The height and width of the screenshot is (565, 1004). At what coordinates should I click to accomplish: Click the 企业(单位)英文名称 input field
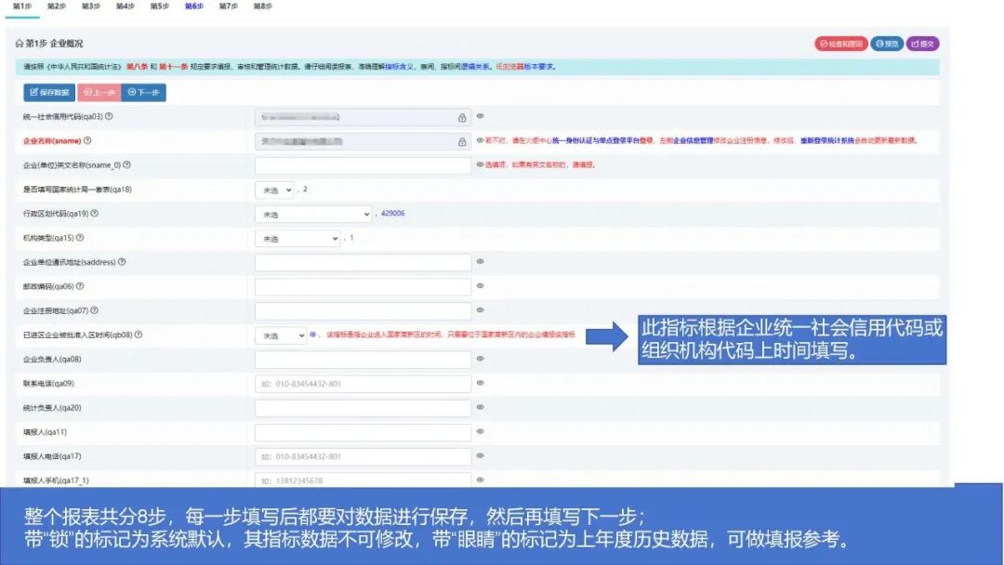363,164
